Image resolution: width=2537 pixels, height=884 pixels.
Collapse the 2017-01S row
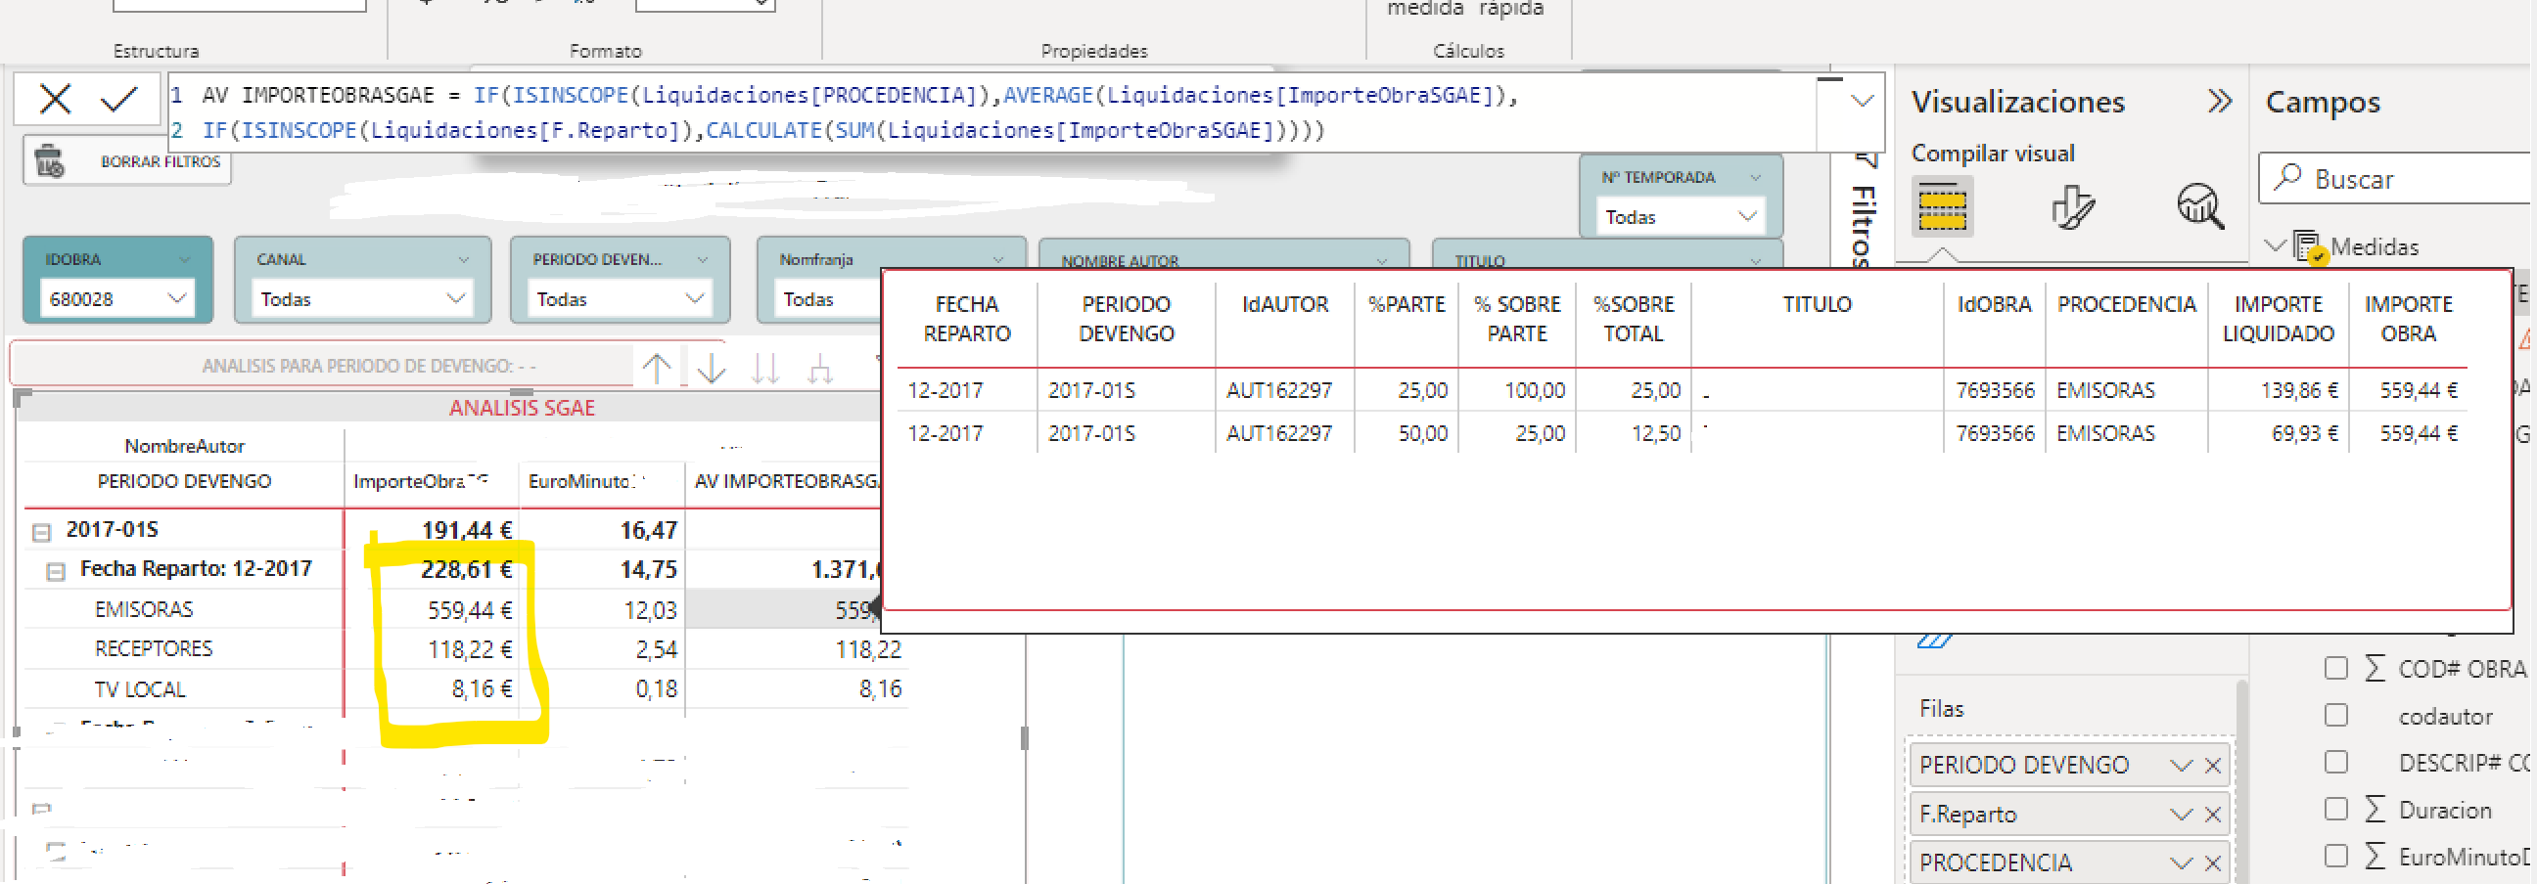coord(41,533)
